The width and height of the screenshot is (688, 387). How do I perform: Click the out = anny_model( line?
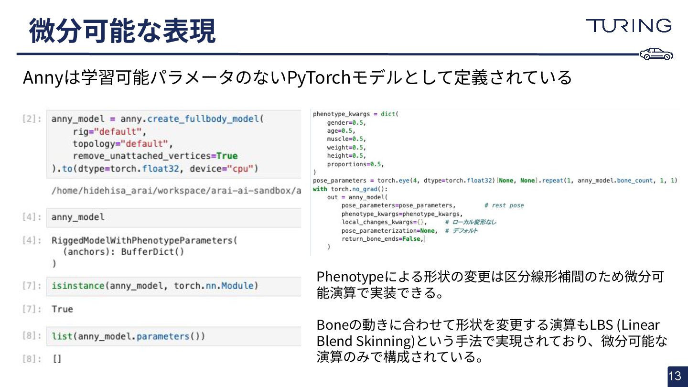coord(357,197)
